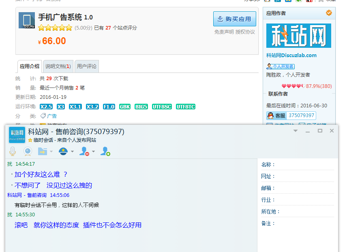Click the UTF8TC encoding tag
The image size is (347, 252).
point(186,107)
